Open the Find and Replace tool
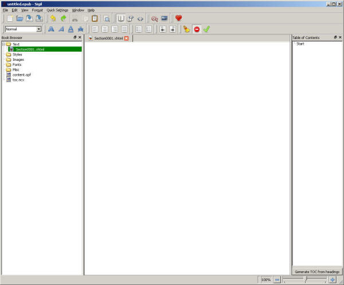The image size is (344, 285). coord(107,19)
